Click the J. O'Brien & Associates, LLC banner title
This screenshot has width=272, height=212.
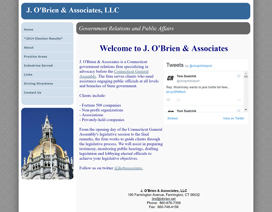click(x=73, y=10)
